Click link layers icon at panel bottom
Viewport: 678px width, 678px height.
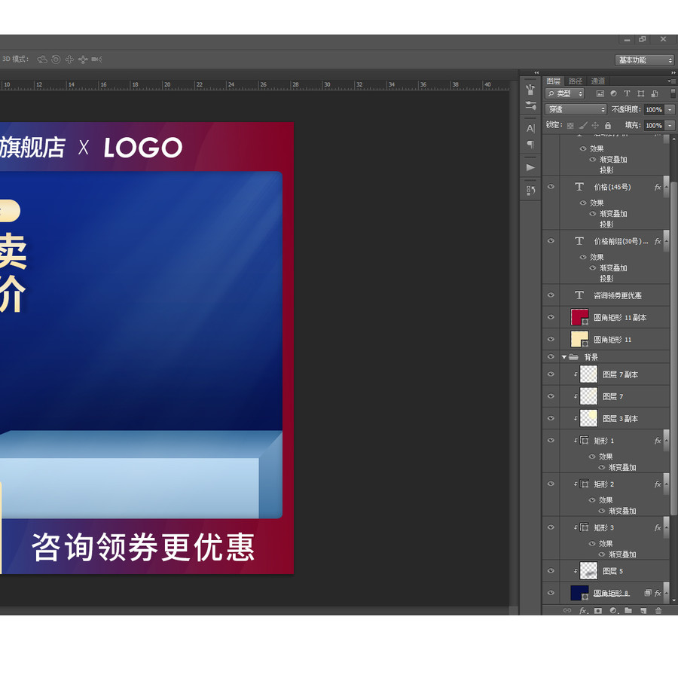[567, 610]
